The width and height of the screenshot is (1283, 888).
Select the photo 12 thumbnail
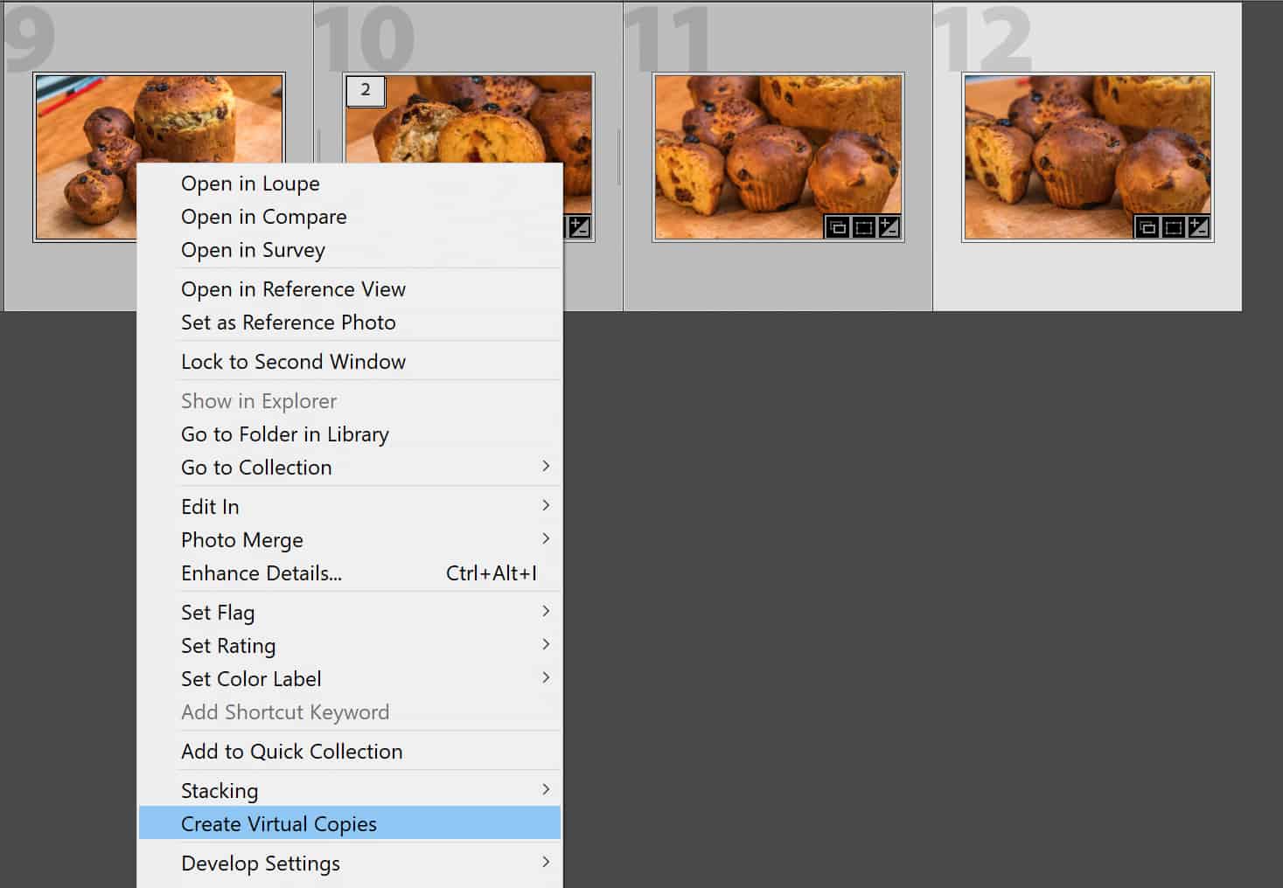(x=1087, y=156)
